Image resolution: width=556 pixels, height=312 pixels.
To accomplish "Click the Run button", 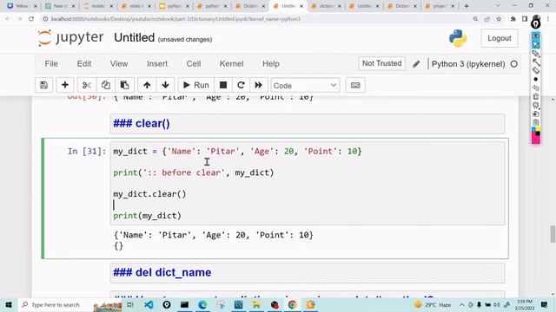I will coord(196,85).
